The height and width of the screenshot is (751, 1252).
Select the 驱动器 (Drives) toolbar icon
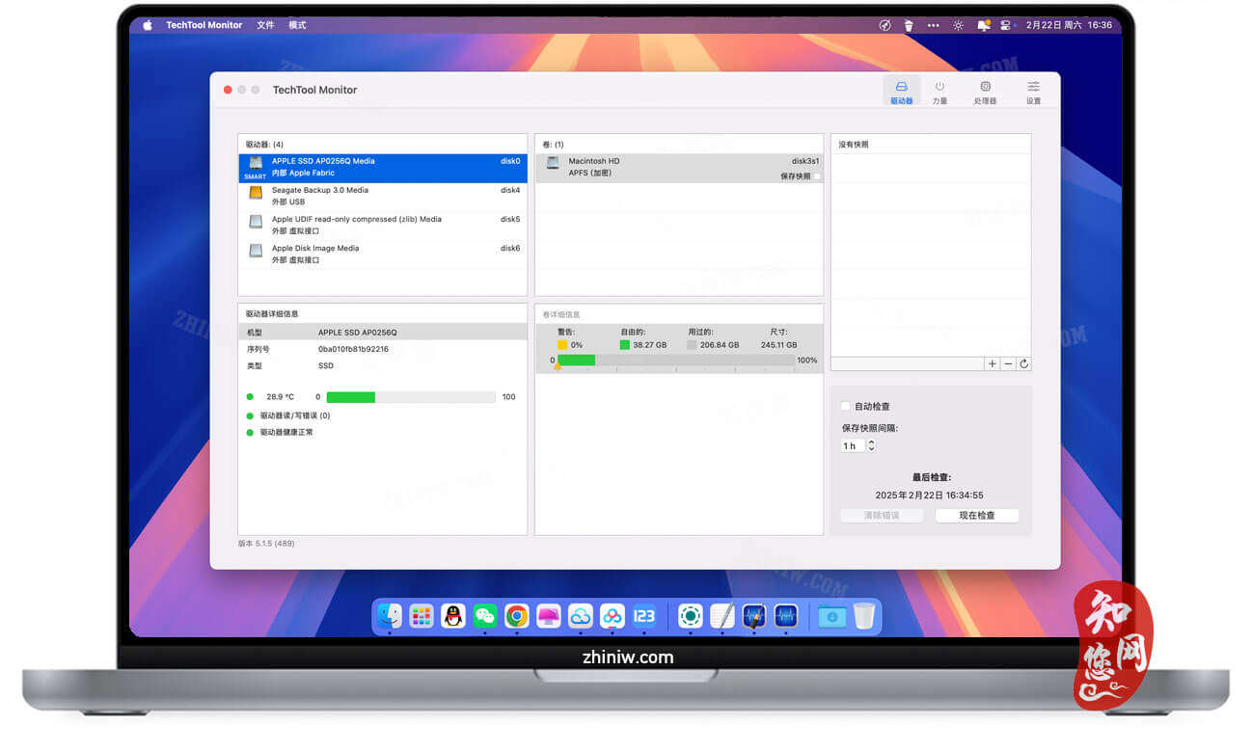pyautogui.click(x=902, y=91)
